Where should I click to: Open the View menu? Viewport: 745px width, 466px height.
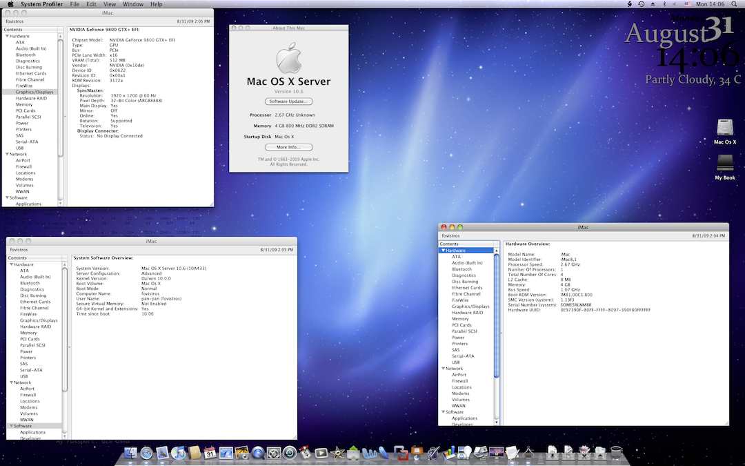(x=109, y=4)
